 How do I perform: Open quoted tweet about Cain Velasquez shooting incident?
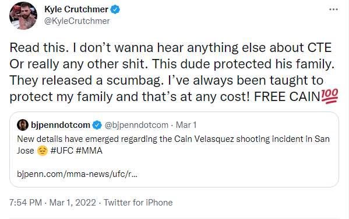point(174,150)
